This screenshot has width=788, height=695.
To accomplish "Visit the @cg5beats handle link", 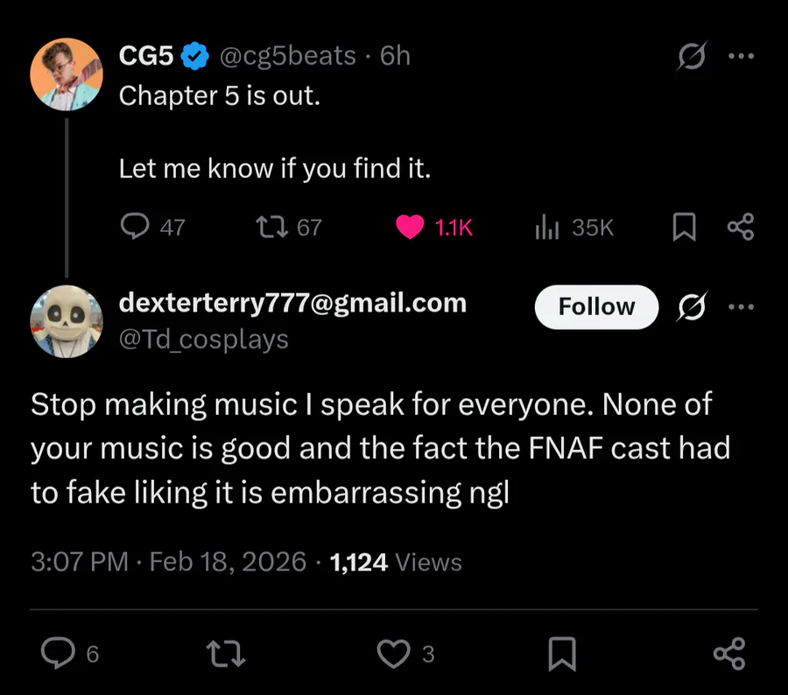I will point(286,57).
